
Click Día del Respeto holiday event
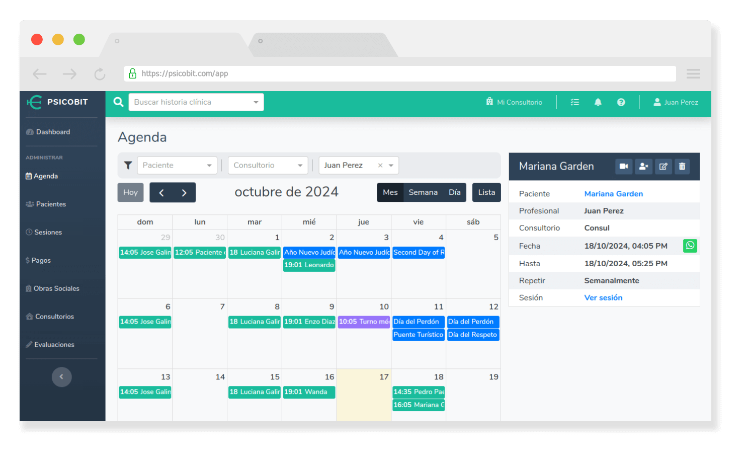[473, 335]
